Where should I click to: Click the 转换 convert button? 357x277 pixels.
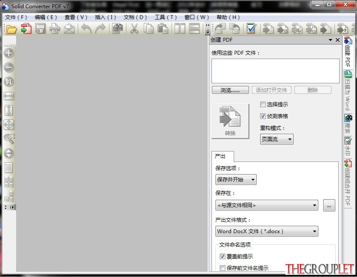(230, 121)
